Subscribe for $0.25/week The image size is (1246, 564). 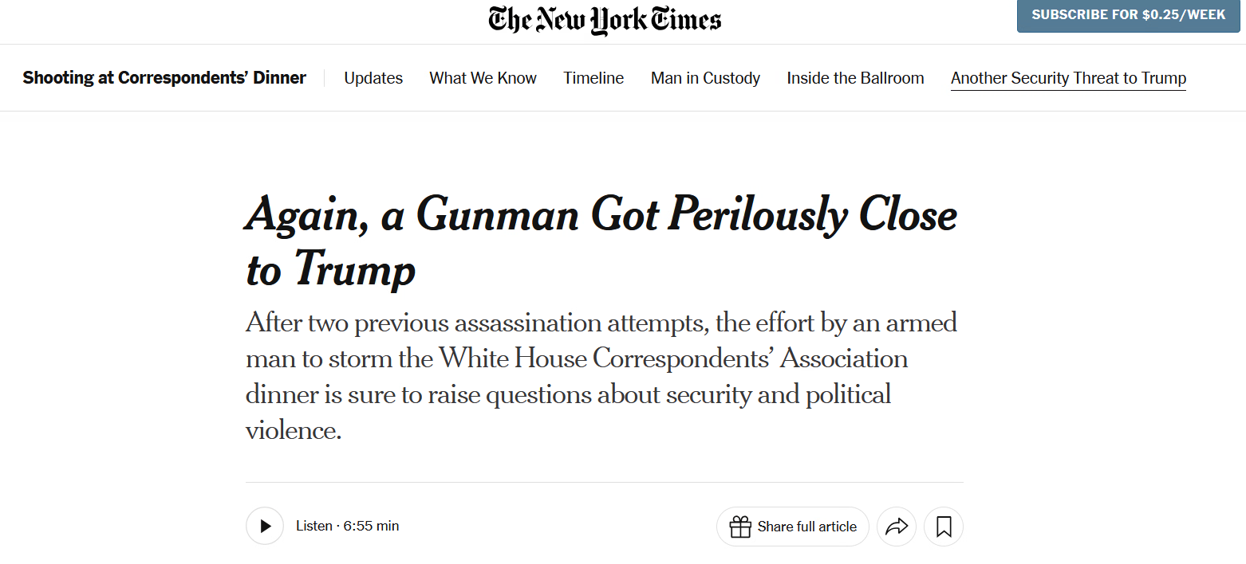pos(1128,15)
